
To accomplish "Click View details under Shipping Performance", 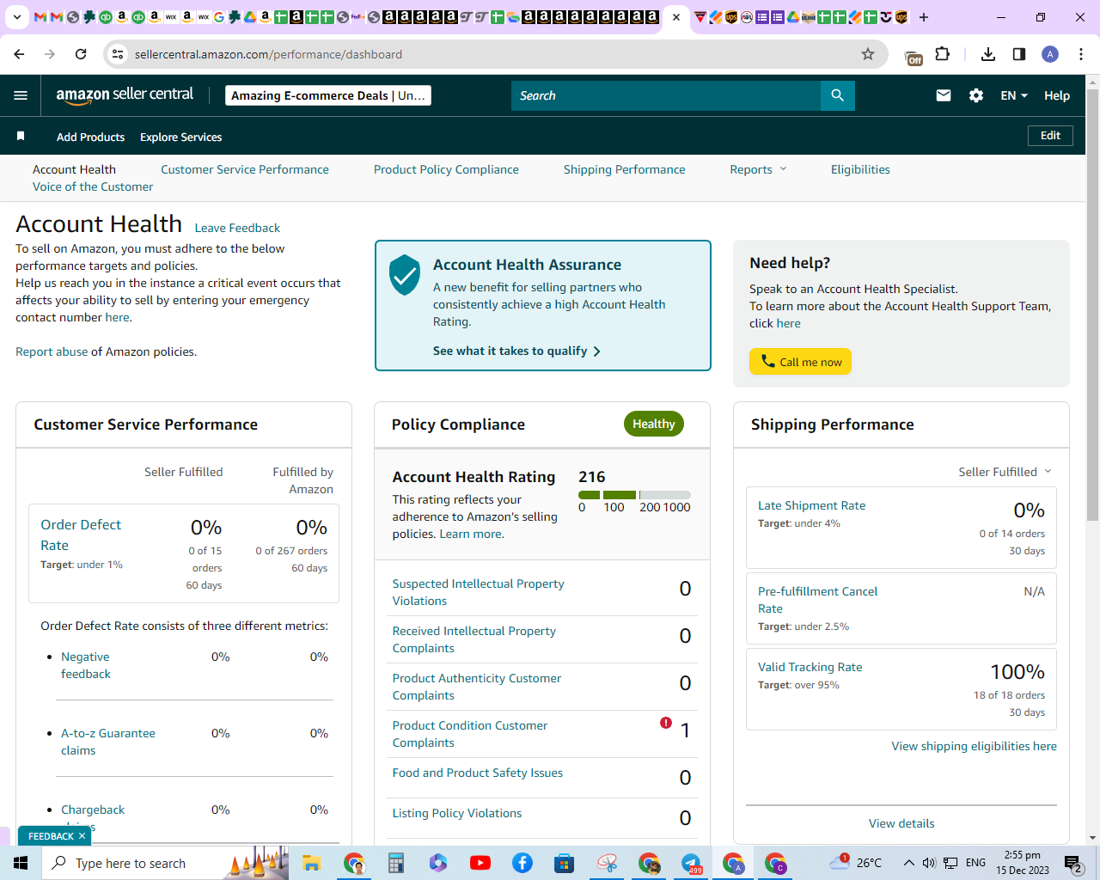I will tap(901, 823).
